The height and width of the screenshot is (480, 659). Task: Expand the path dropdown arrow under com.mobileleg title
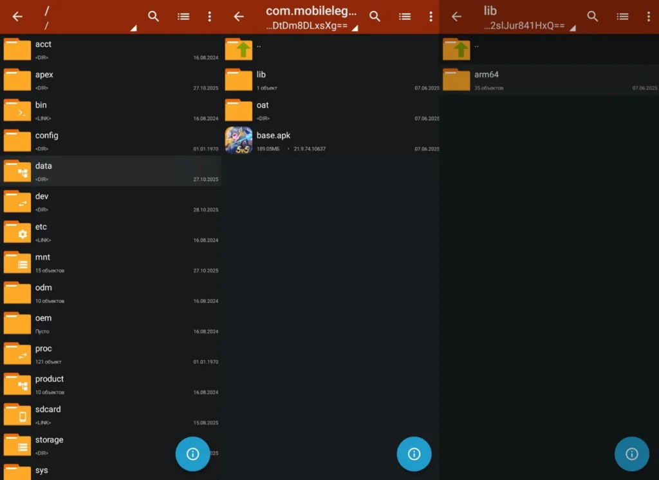tap(355, 28)
